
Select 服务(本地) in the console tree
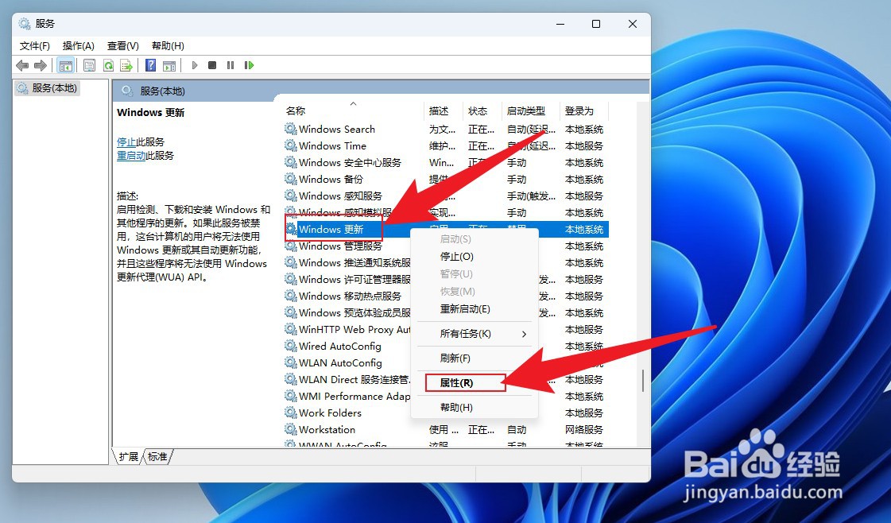(x=48, y=88)
